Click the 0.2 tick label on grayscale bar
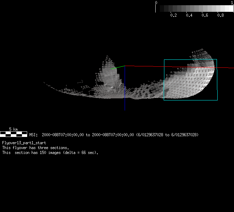 (173, 15)
